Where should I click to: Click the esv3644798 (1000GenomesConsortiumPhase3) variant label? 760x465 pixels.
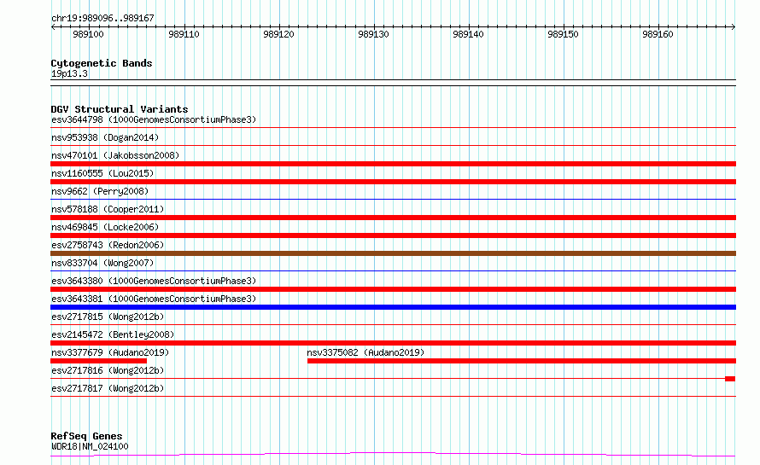[x=154, y=119]
